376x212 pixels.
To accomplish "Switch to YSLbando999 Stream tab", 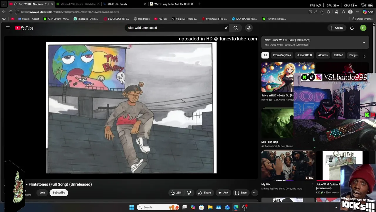I will tap(78, 4).
